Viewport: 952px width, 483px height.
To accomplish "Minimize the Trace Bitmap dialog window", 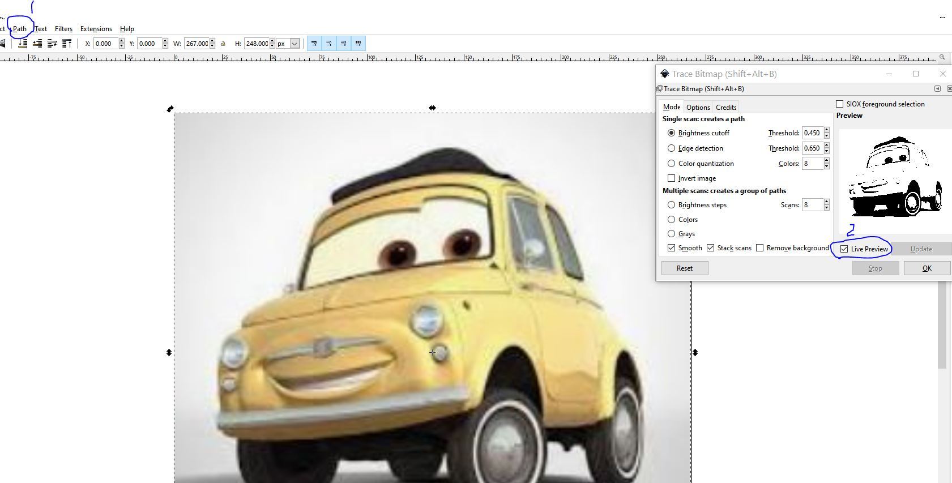I will (x=889, y=74).
